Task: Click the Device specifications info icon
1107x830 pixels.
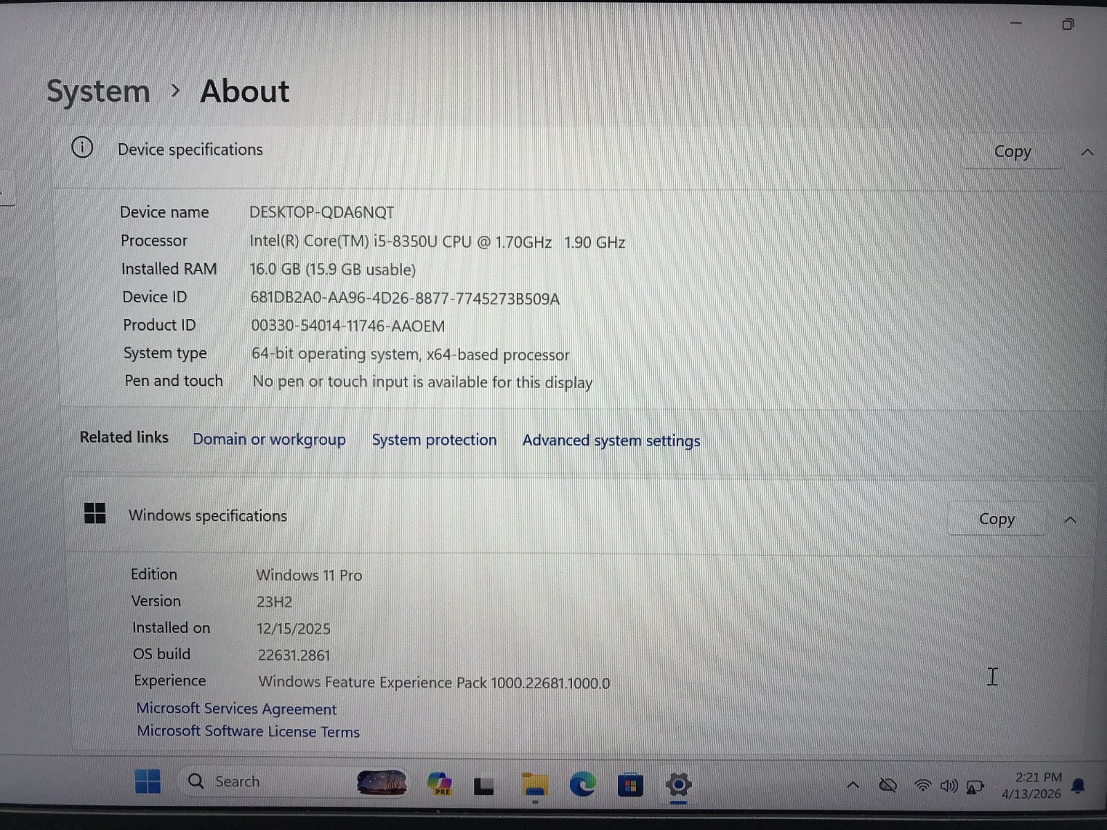Action: [x=82, y=147]
